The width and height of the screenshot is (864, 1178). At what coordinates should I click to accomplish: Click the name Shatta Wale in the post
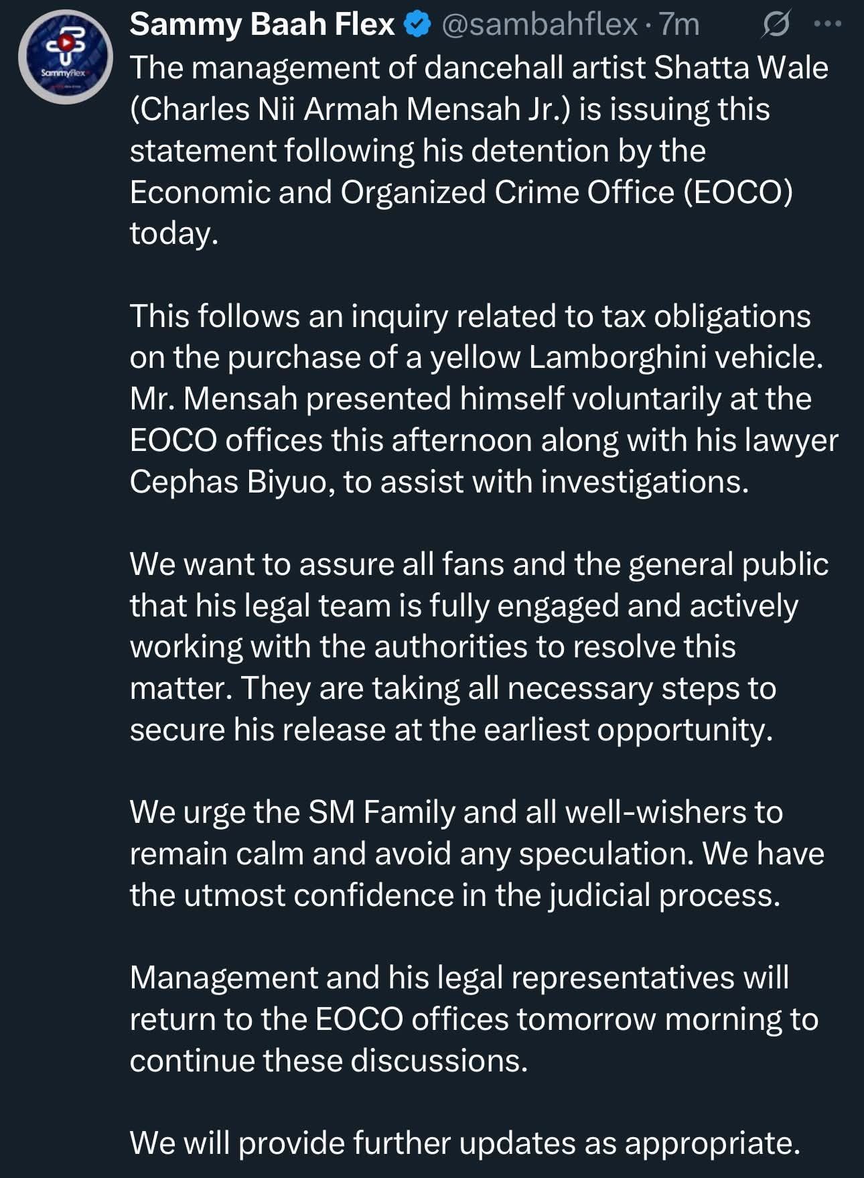coord(741,68)
